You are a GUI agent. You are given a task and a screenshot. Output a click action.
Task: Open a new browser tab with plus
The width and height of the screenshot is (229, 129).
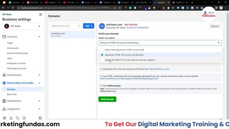pyautogui.click(x=192, y=3)
